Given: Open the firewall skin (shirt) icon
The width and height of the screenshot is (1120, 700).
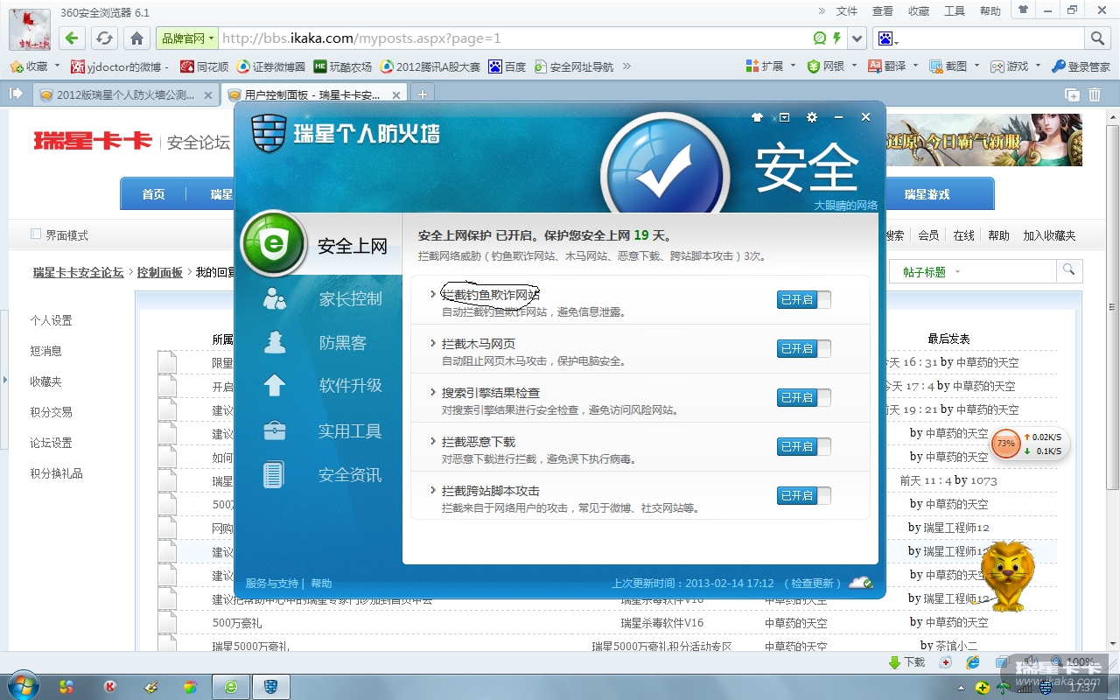Looking at the screenshot, I should (757, 117).
